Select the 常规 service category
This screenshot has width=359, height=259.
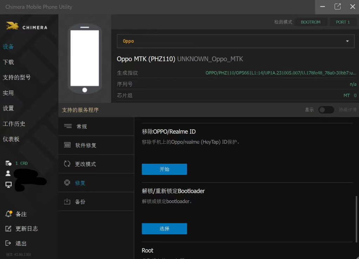coord(96,127)
